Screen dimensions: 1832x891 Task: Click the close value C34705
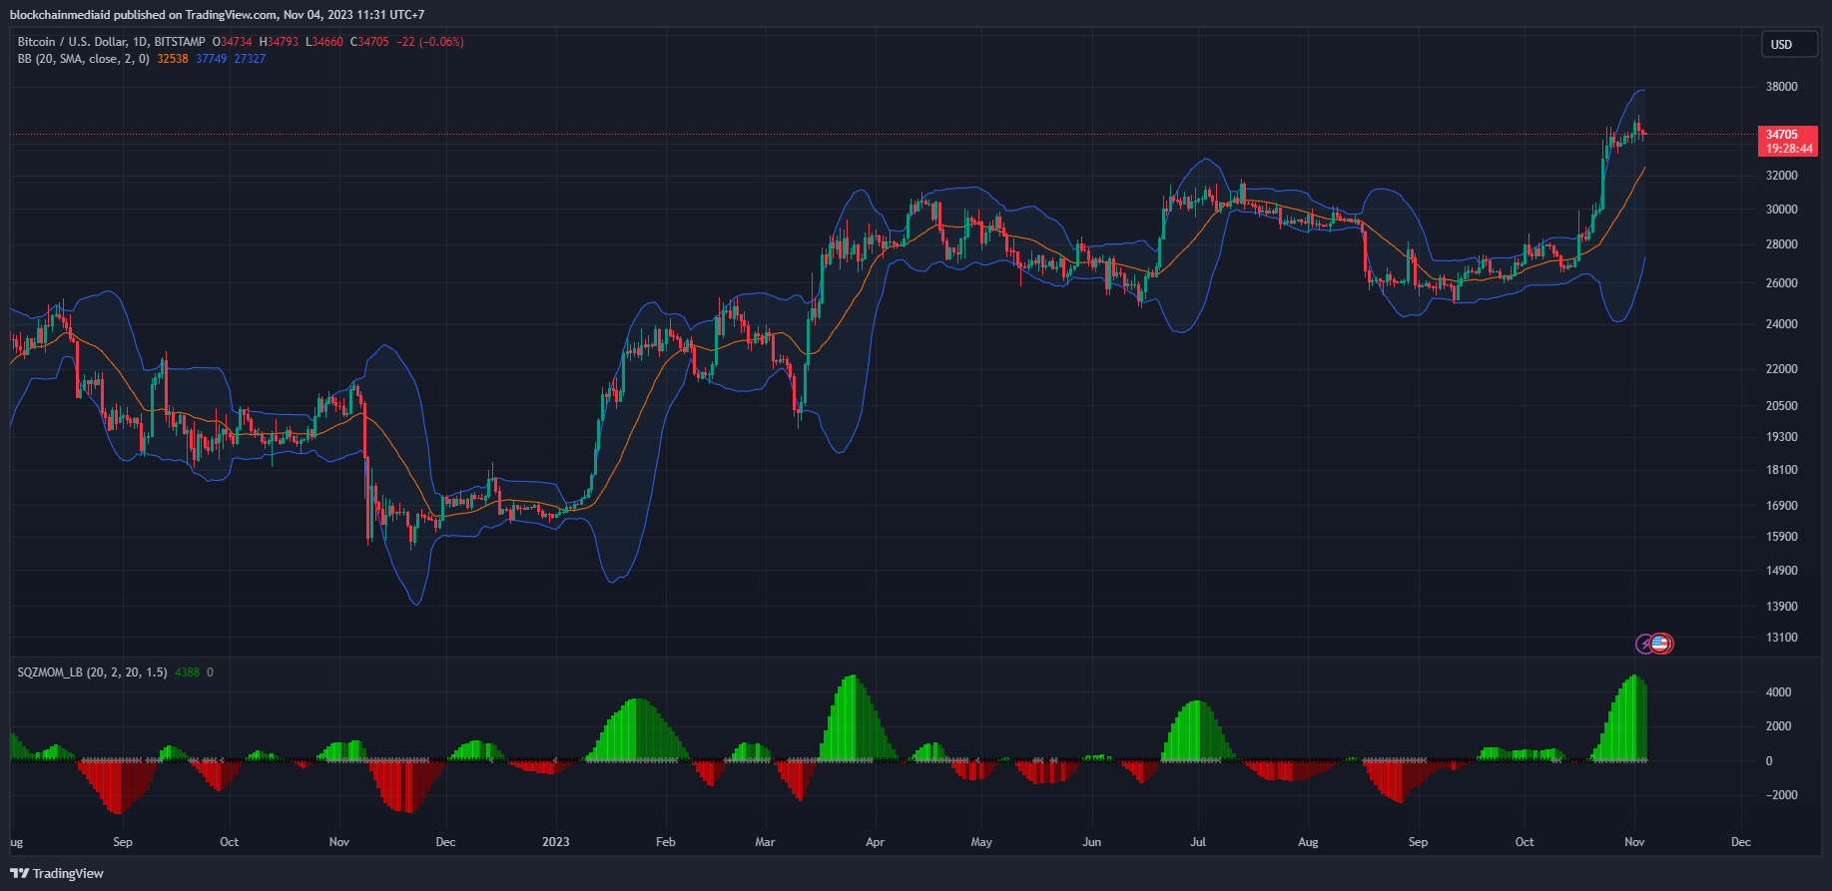(369, 42)
